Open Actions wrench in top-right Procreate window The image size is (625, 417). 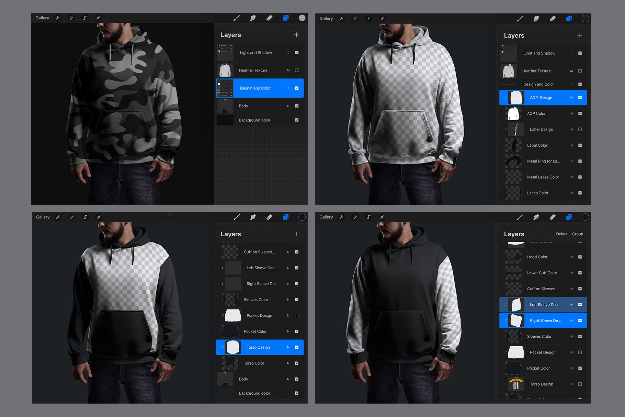pyautogui.click(x=341, y=19)
